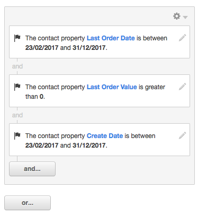Image resolution: width=198 pixels, height=214 pixels.
Task: Click the flag icon on Last Order Date
Action: 17,38
